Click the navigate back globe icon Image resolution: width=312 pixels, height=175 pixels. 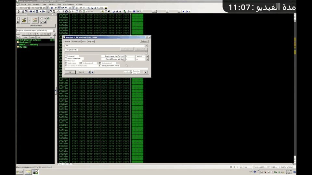click(x=66, y=12)
